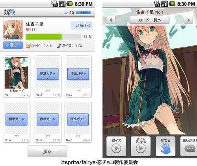197x166 pixels.
Task: Tap the No.6 card label
Action: (69, 140)
